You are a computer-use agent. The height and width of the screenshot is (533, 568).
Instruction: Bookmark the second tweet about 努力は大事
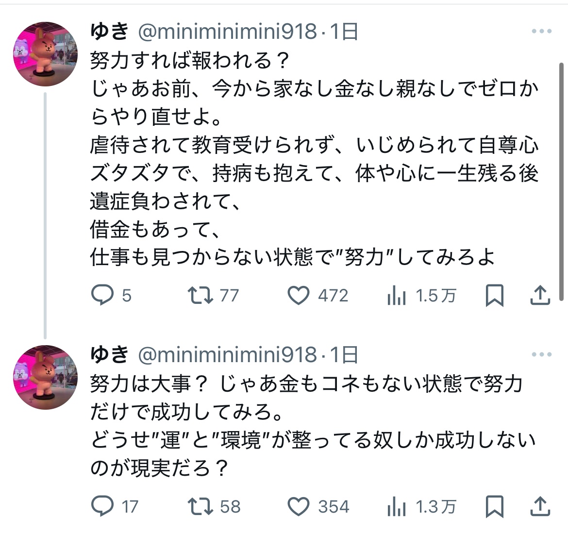(494, 507)
